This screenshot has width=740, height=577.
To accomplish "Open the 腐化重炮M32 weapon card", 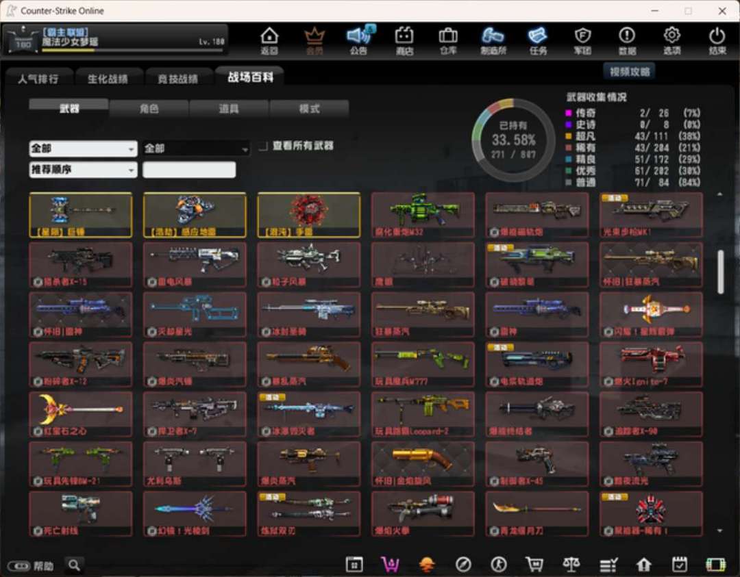I will 423,215.
